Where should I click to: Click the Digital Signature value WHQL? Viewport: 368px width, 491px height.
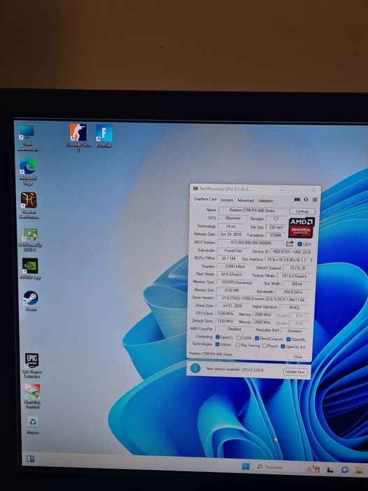coord(294,307)
